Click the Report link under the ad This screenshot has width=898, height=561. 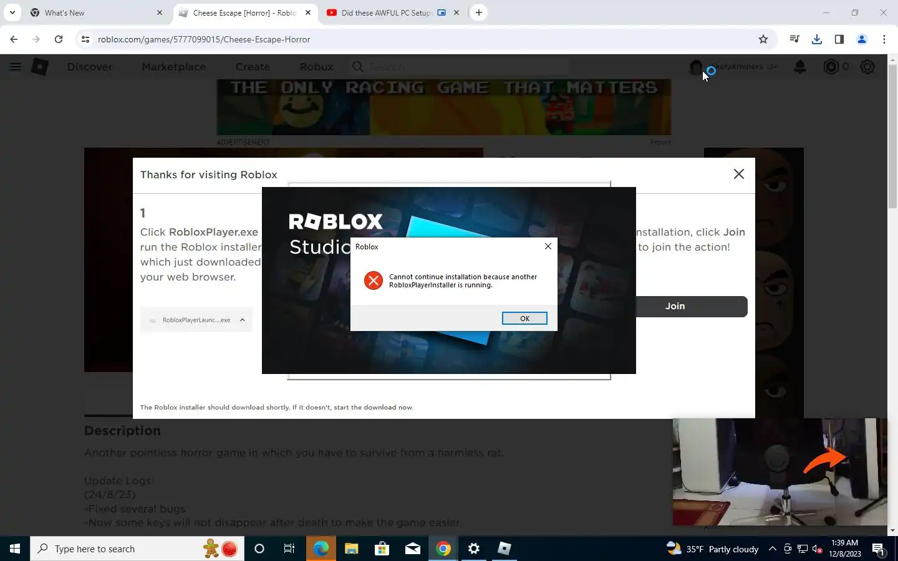(x=660, y=142)
